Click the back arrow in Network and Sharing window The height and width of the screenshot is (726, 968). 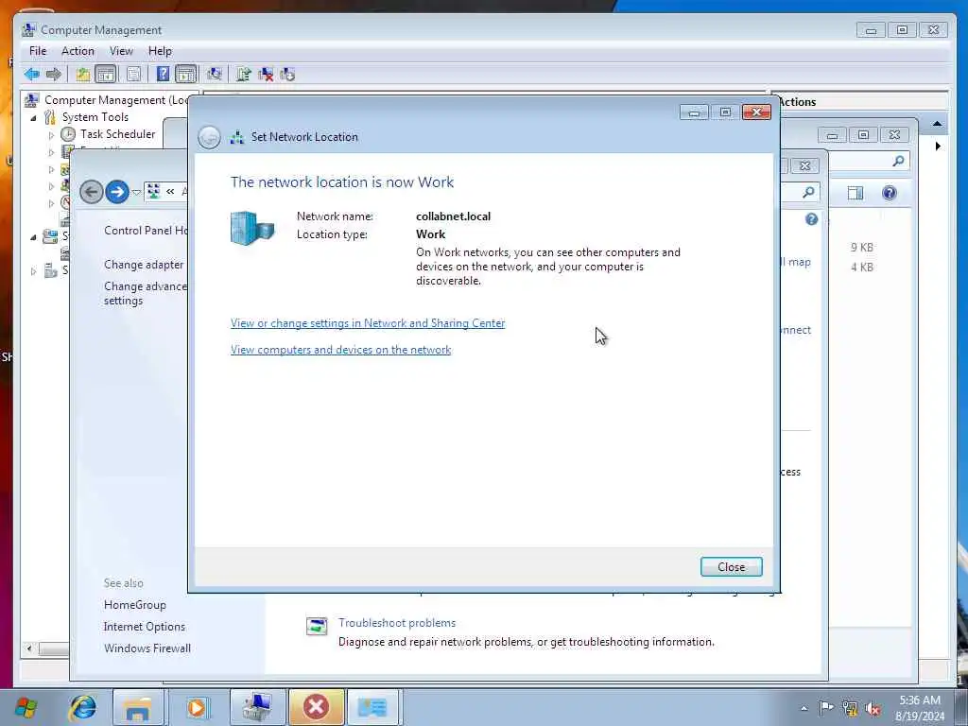tap(92, 191)
